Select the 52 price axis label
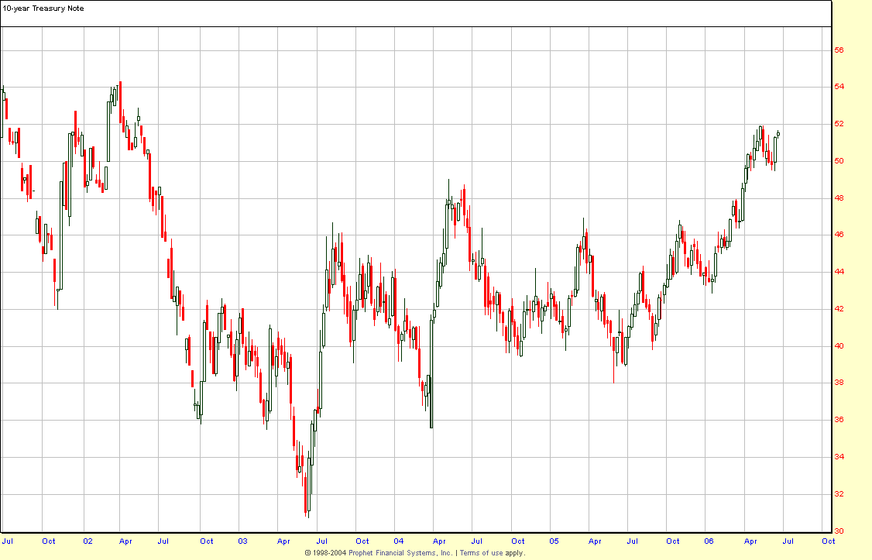This screenshot has width=872, height=560. [839, 124]
